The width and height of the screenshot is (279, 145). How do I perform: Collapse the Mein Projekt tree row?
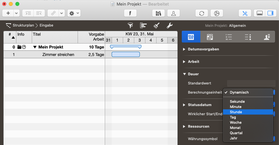pos(35,47)
